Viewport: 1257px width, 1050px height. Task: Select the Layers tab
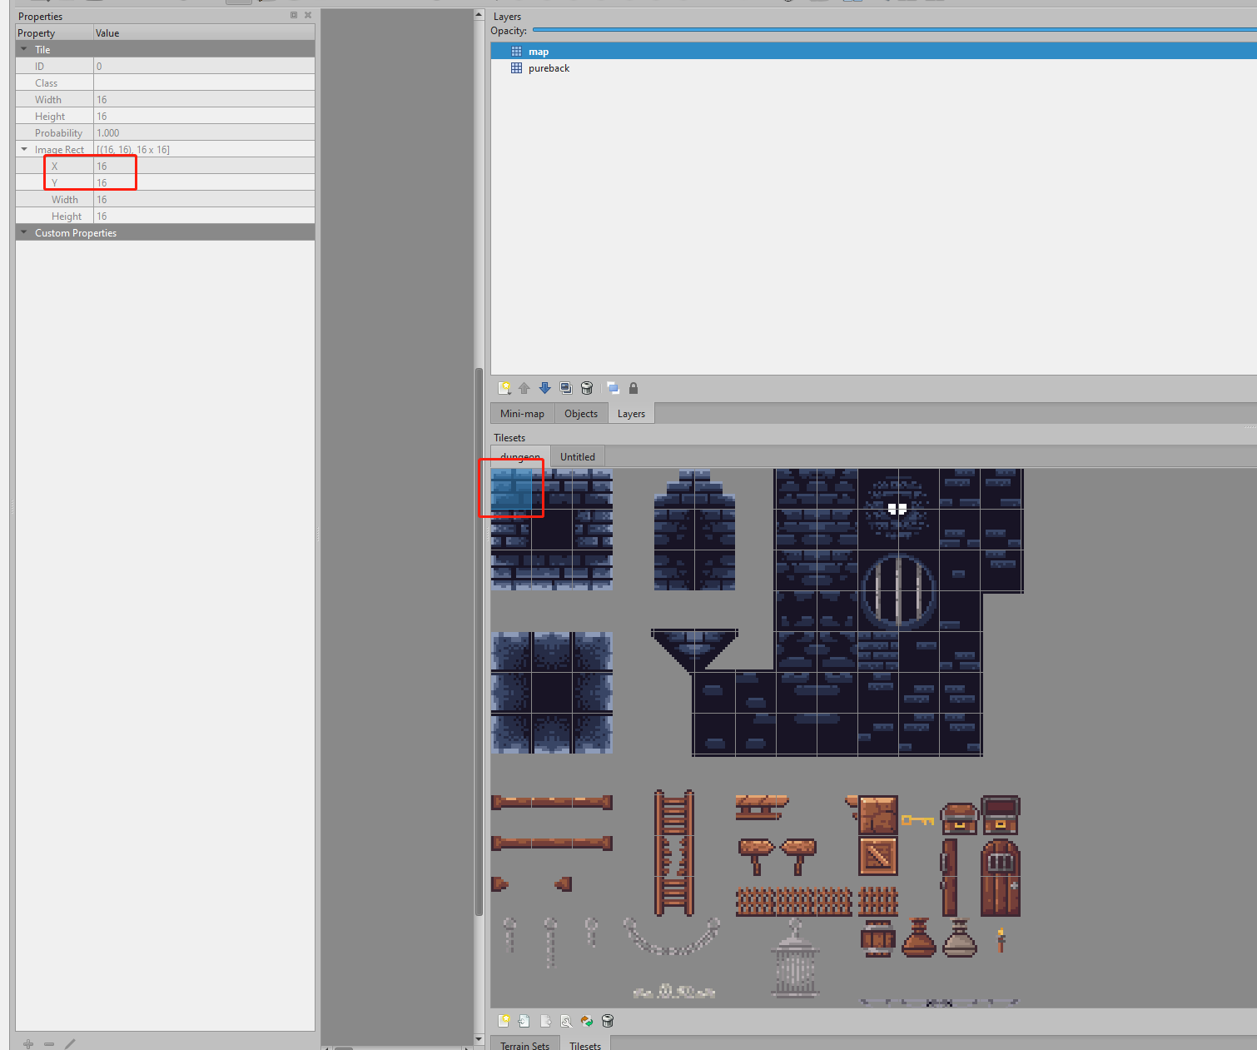point(631,413)
